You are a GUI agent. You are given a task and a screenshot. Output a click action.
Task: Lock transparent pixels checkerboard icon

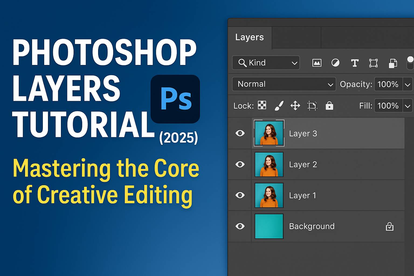click(262, 105)
